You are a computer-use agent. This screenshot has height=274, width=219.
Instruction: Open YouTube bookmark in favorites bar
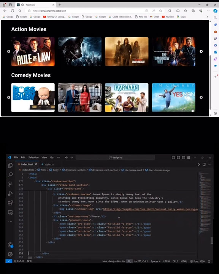point(168,17)
